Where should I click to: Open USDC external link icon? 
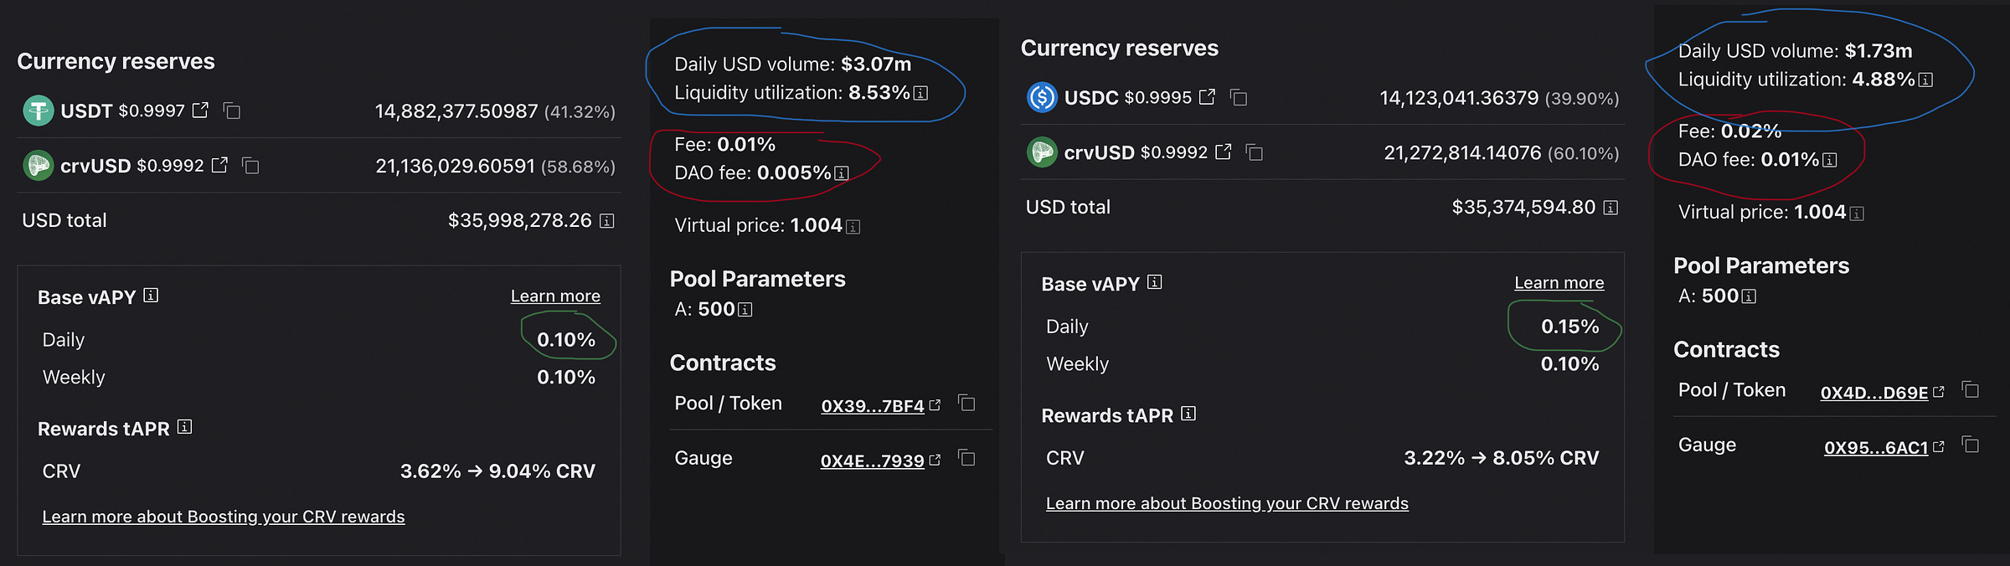[1207, 96]
